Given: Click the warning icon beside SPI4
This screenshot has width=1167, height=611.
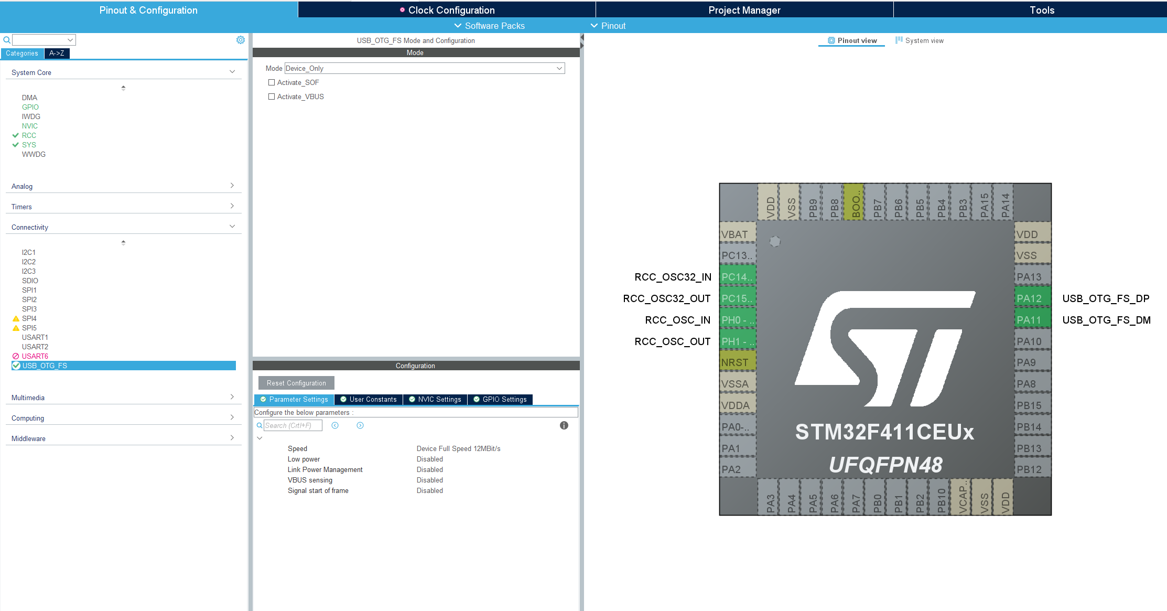Looking at the screenshot, I should [16, 318].
